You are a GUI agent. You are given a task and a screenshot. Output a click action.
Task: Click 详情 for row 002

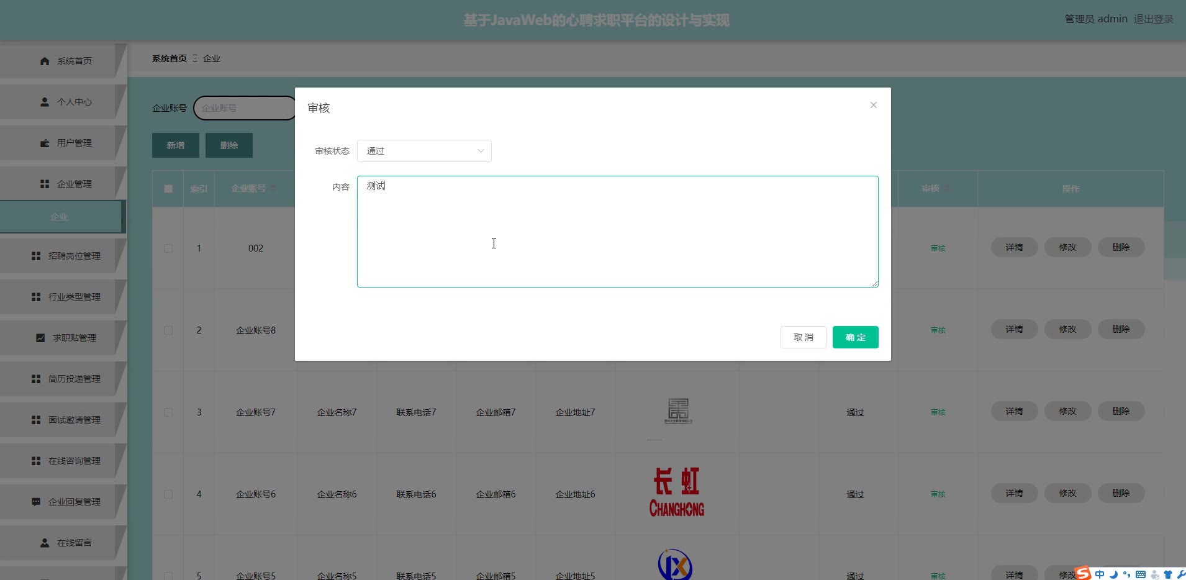[1015, 247]
